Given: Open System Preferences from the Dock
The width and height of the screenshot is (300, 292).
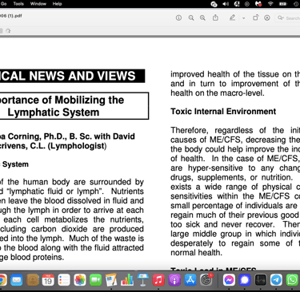Looking at the screenshot, I should click(x=206, y=280).
